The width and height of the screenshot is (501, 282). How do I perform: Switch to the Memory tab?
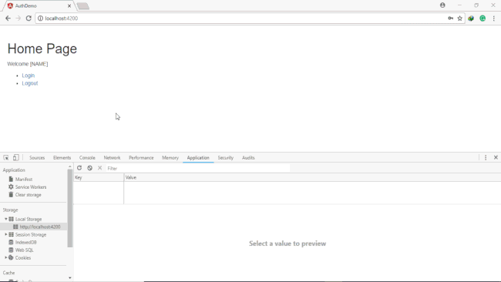[170, 158]
